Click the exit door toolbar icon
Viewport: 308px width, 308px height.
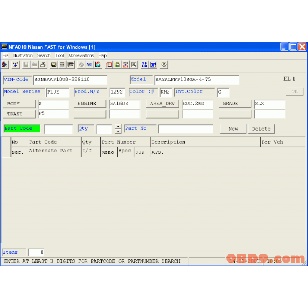pyautogui.click(x=5, y=65)
